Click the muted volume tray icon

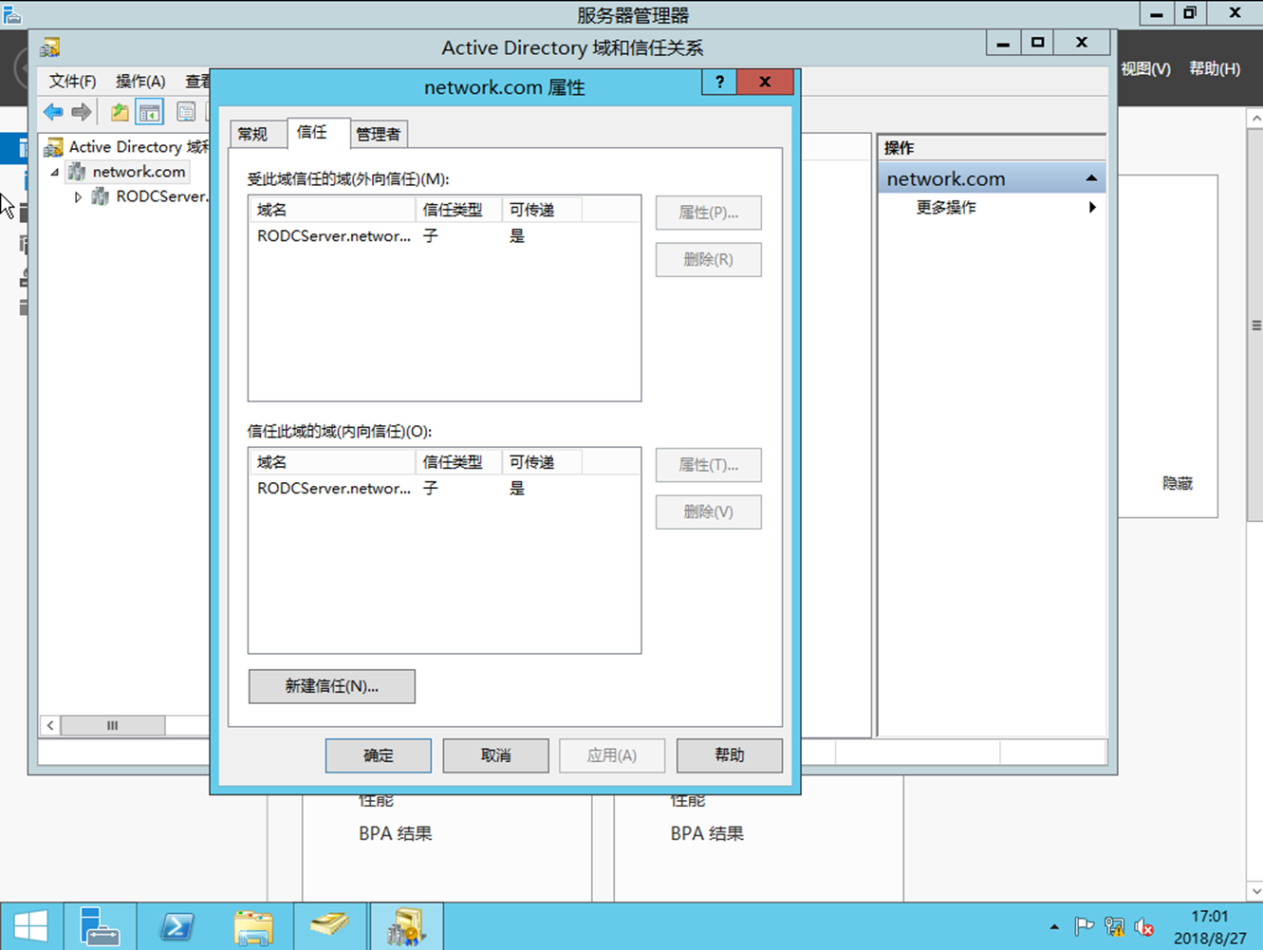(x=1144, y=926)
